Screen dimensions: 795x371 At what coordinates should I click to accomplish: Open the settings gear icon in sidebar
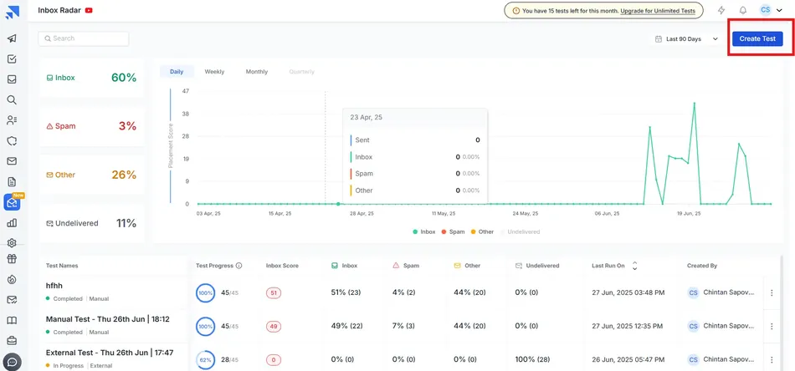tap(12, 243)
